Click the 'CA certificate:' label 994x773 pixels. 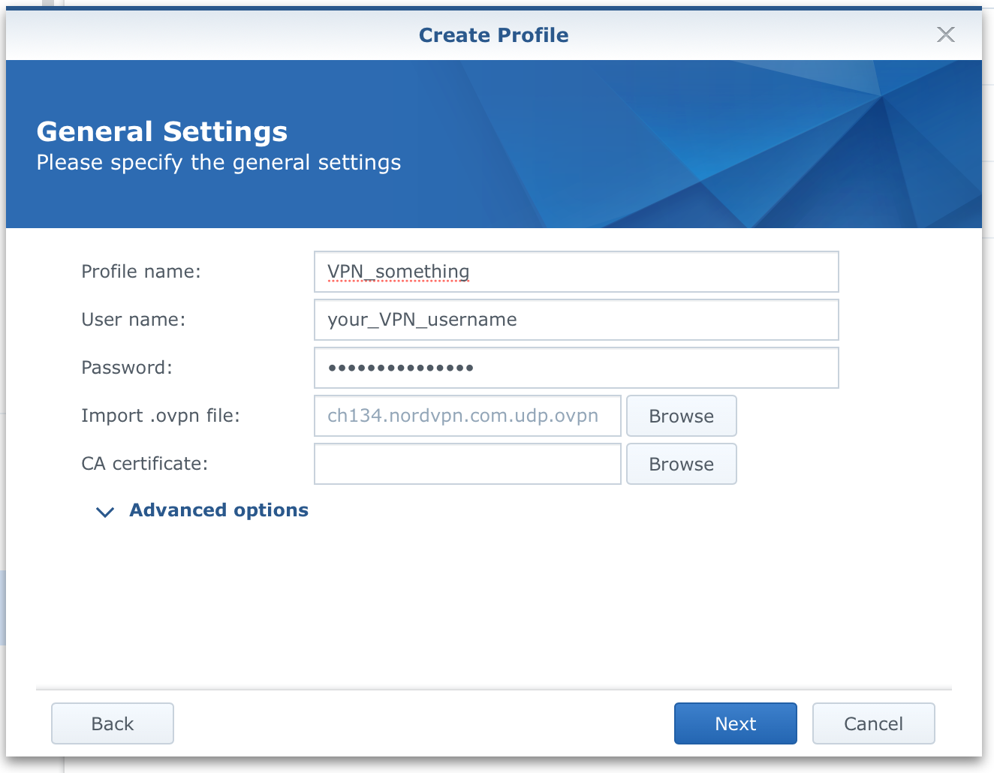coord(144,464)
